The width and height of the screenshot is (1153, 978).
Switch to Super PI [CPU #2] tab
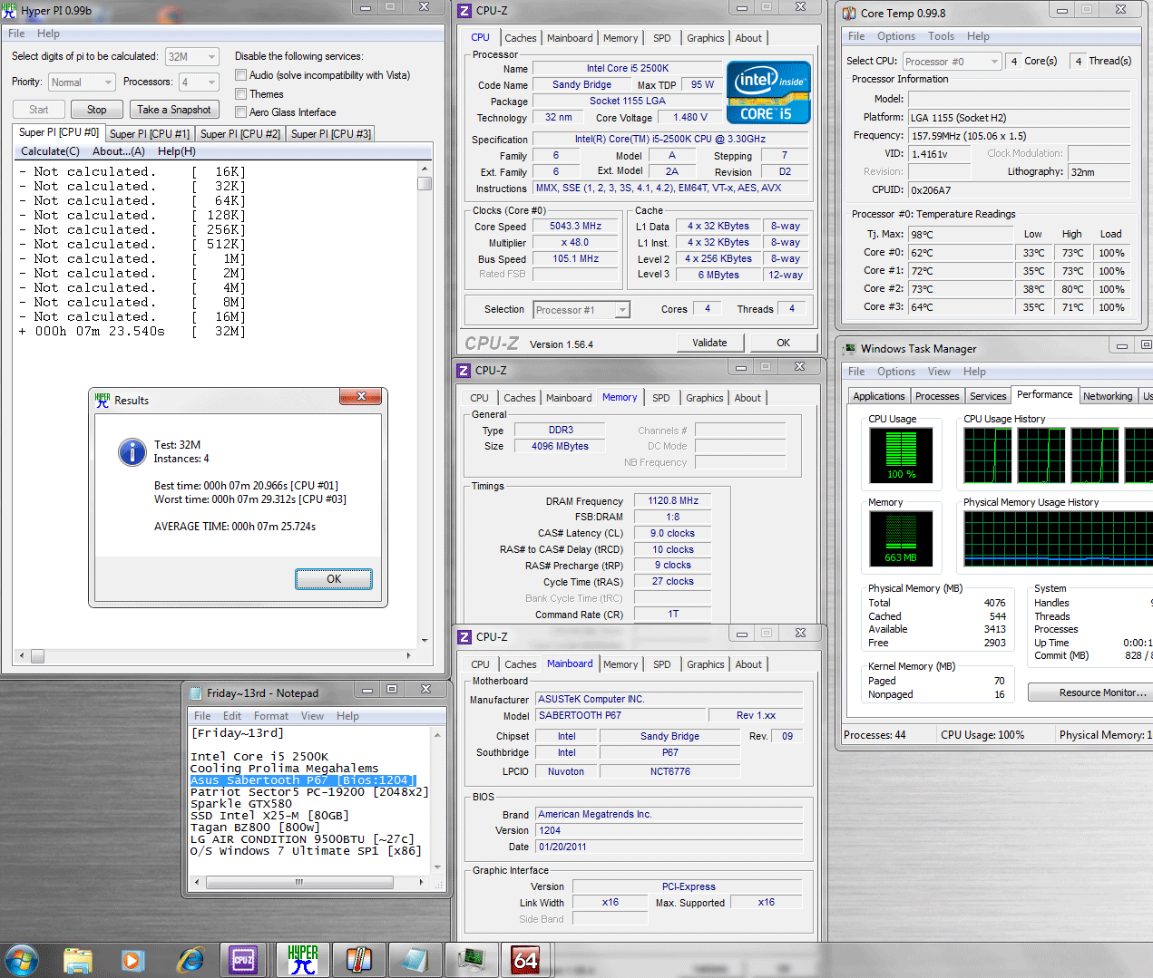click(240, 134)
